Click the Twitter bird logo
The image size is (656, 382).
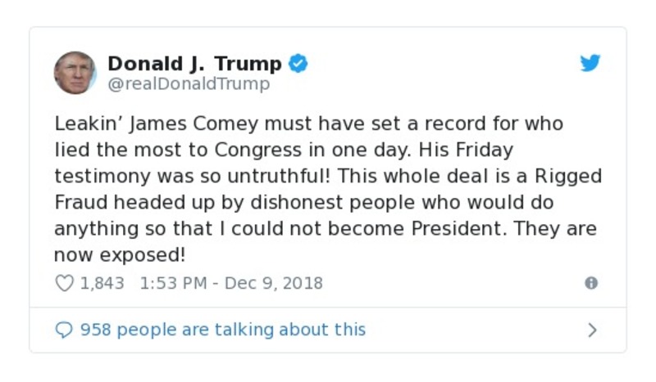coord(590,64)
